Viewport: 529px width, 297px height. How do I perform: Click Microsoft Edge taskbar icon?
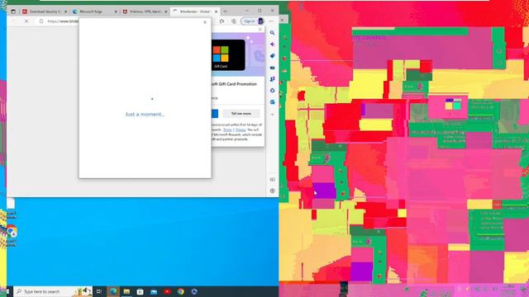pos(113,291)
